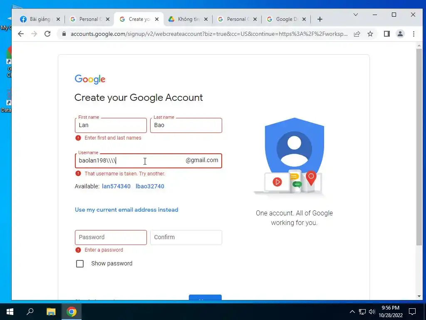Enable the Show password checkbox
The width and height of the screenshot is (426, 320).
tap(80, 264)
